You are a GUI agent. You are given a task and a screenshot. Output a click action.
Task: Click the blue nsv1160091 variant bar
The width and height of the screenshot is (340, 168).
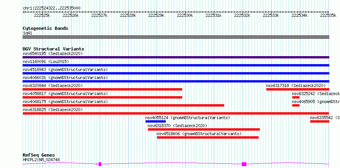pyautogui.click(x=176, y=65)
